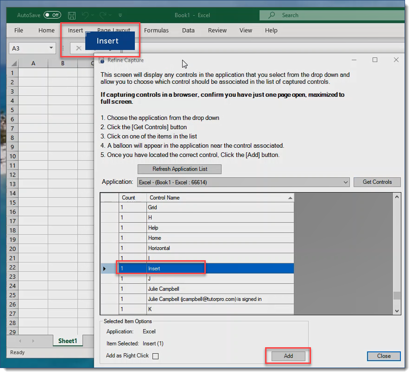
Task: Select the Horizontal control row
Action: coord(197,248)
